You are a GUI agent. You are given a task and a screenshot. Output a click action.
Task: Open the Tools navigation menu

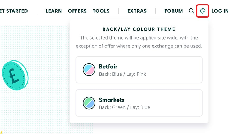pyautogui.click(x=101, y=11)
